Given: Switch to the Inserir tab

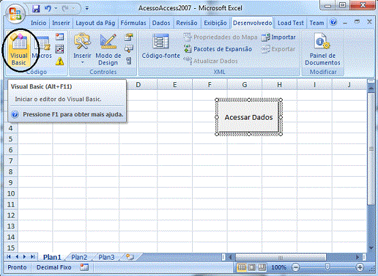Looking at the screenshot, I should tap(61, 23).
